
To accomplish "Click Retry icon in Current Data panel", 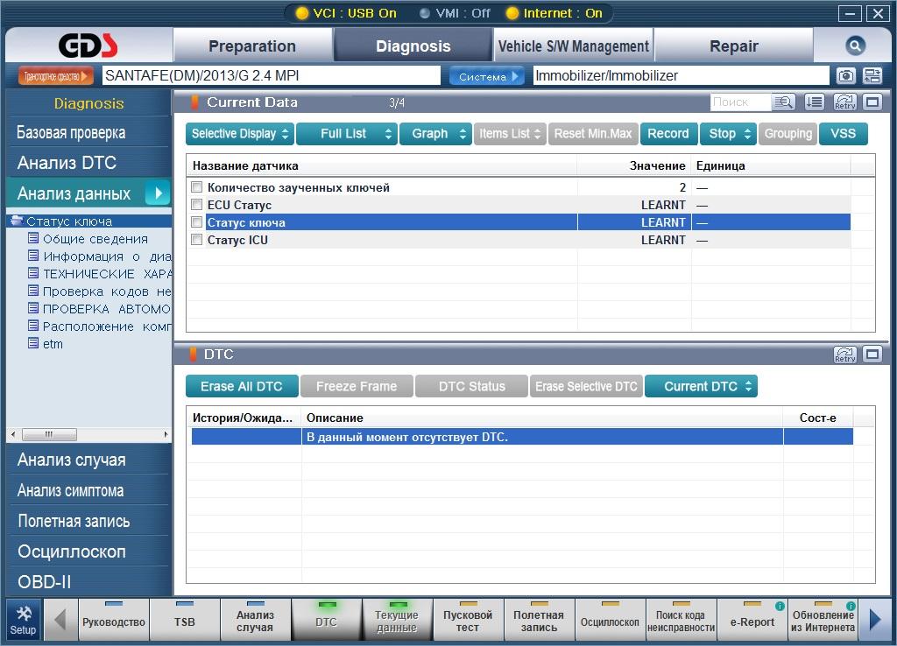I will point(845,102).
